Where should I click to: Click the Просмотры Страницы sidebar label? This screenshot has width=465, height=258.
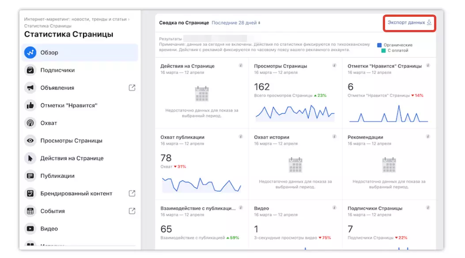72,141
